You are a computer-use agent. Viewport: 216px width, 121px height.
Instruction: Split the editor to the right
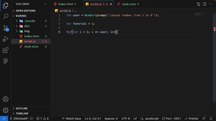(x=205, y=4)
